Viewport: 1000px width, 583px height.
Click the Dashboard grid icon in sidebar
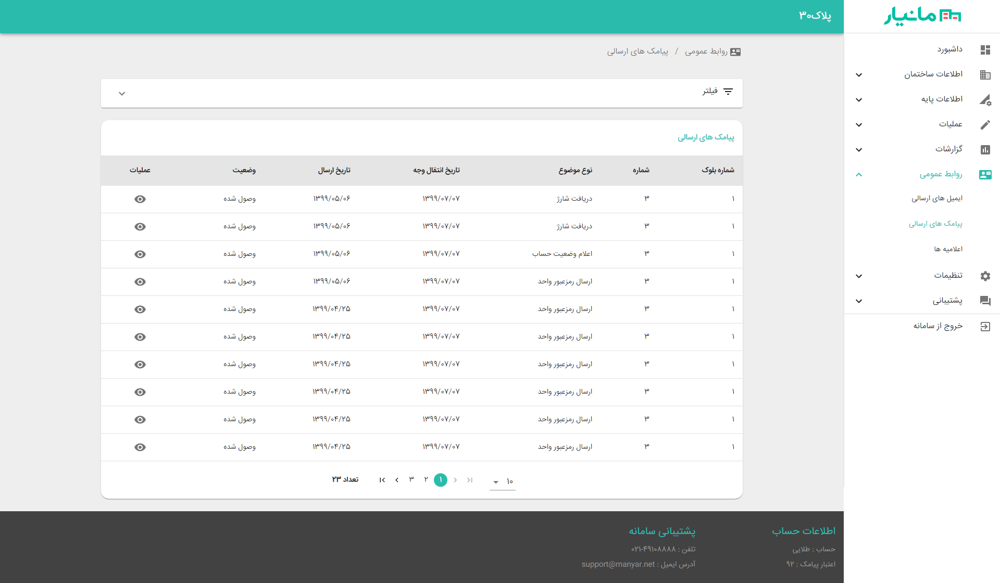[x=985, y=50]
